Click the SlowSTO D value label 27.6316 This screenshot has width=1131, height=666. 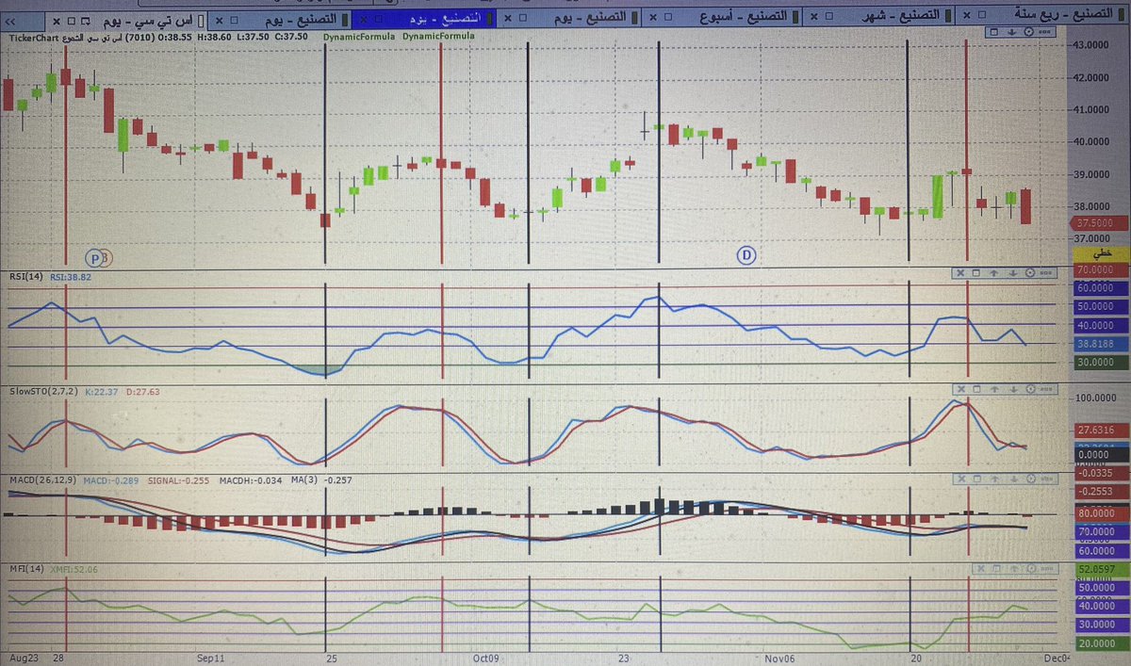pos(1101,430)
